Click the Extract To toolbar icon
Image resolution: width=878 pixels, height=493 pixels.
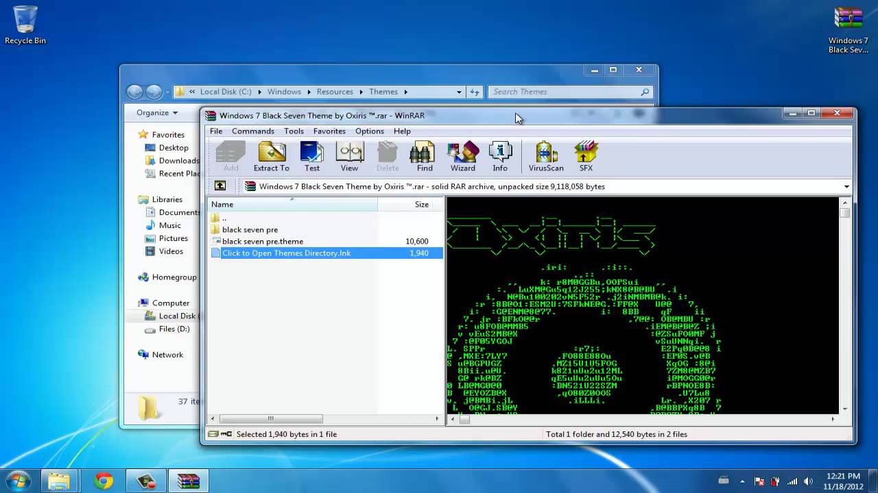point(272,156)
